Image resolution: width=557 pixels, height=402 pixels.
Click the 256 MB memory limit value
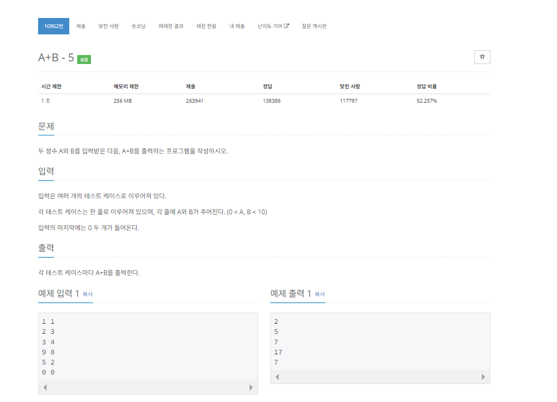pyautogui.click(x=123, y=101)
